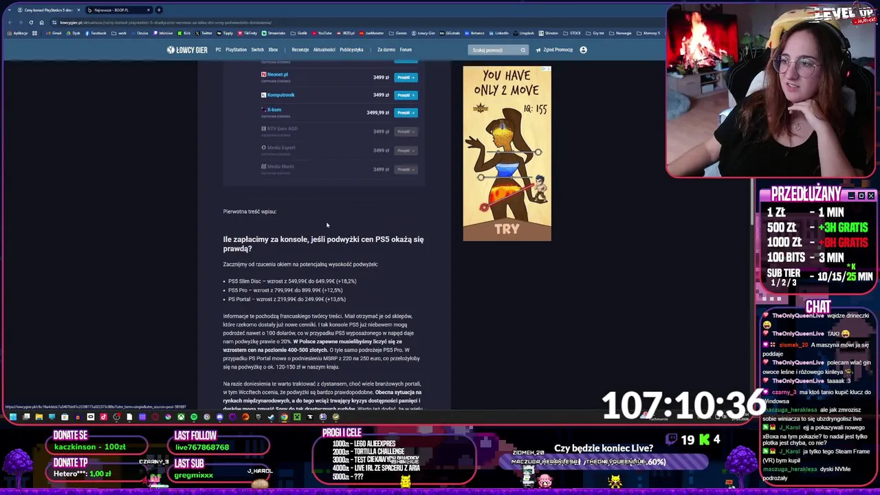Open Discord from the taskbar
This screenshot has width=880, height=495.
tap(220, 417)
